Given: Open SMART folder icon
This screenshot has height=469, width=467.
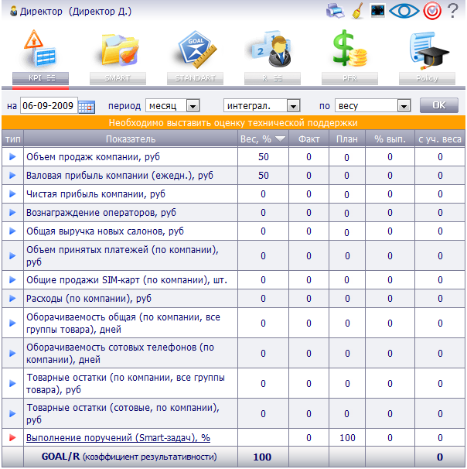Looking at the screenshot, I should pyautogui.click(x=119, y=50).
